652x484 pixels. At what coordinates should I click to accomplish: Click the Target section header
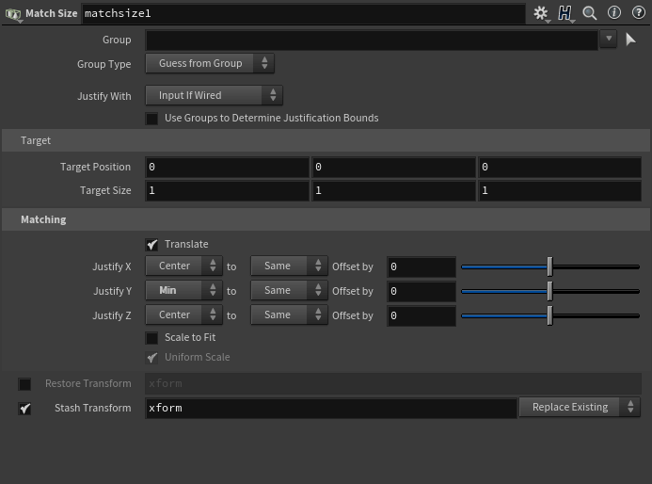point(36,140)
